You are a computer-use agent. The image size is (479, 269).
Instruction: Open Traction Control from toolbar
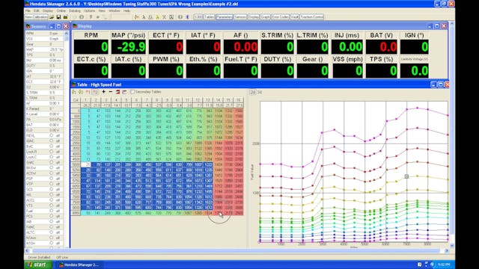[311, 17]
